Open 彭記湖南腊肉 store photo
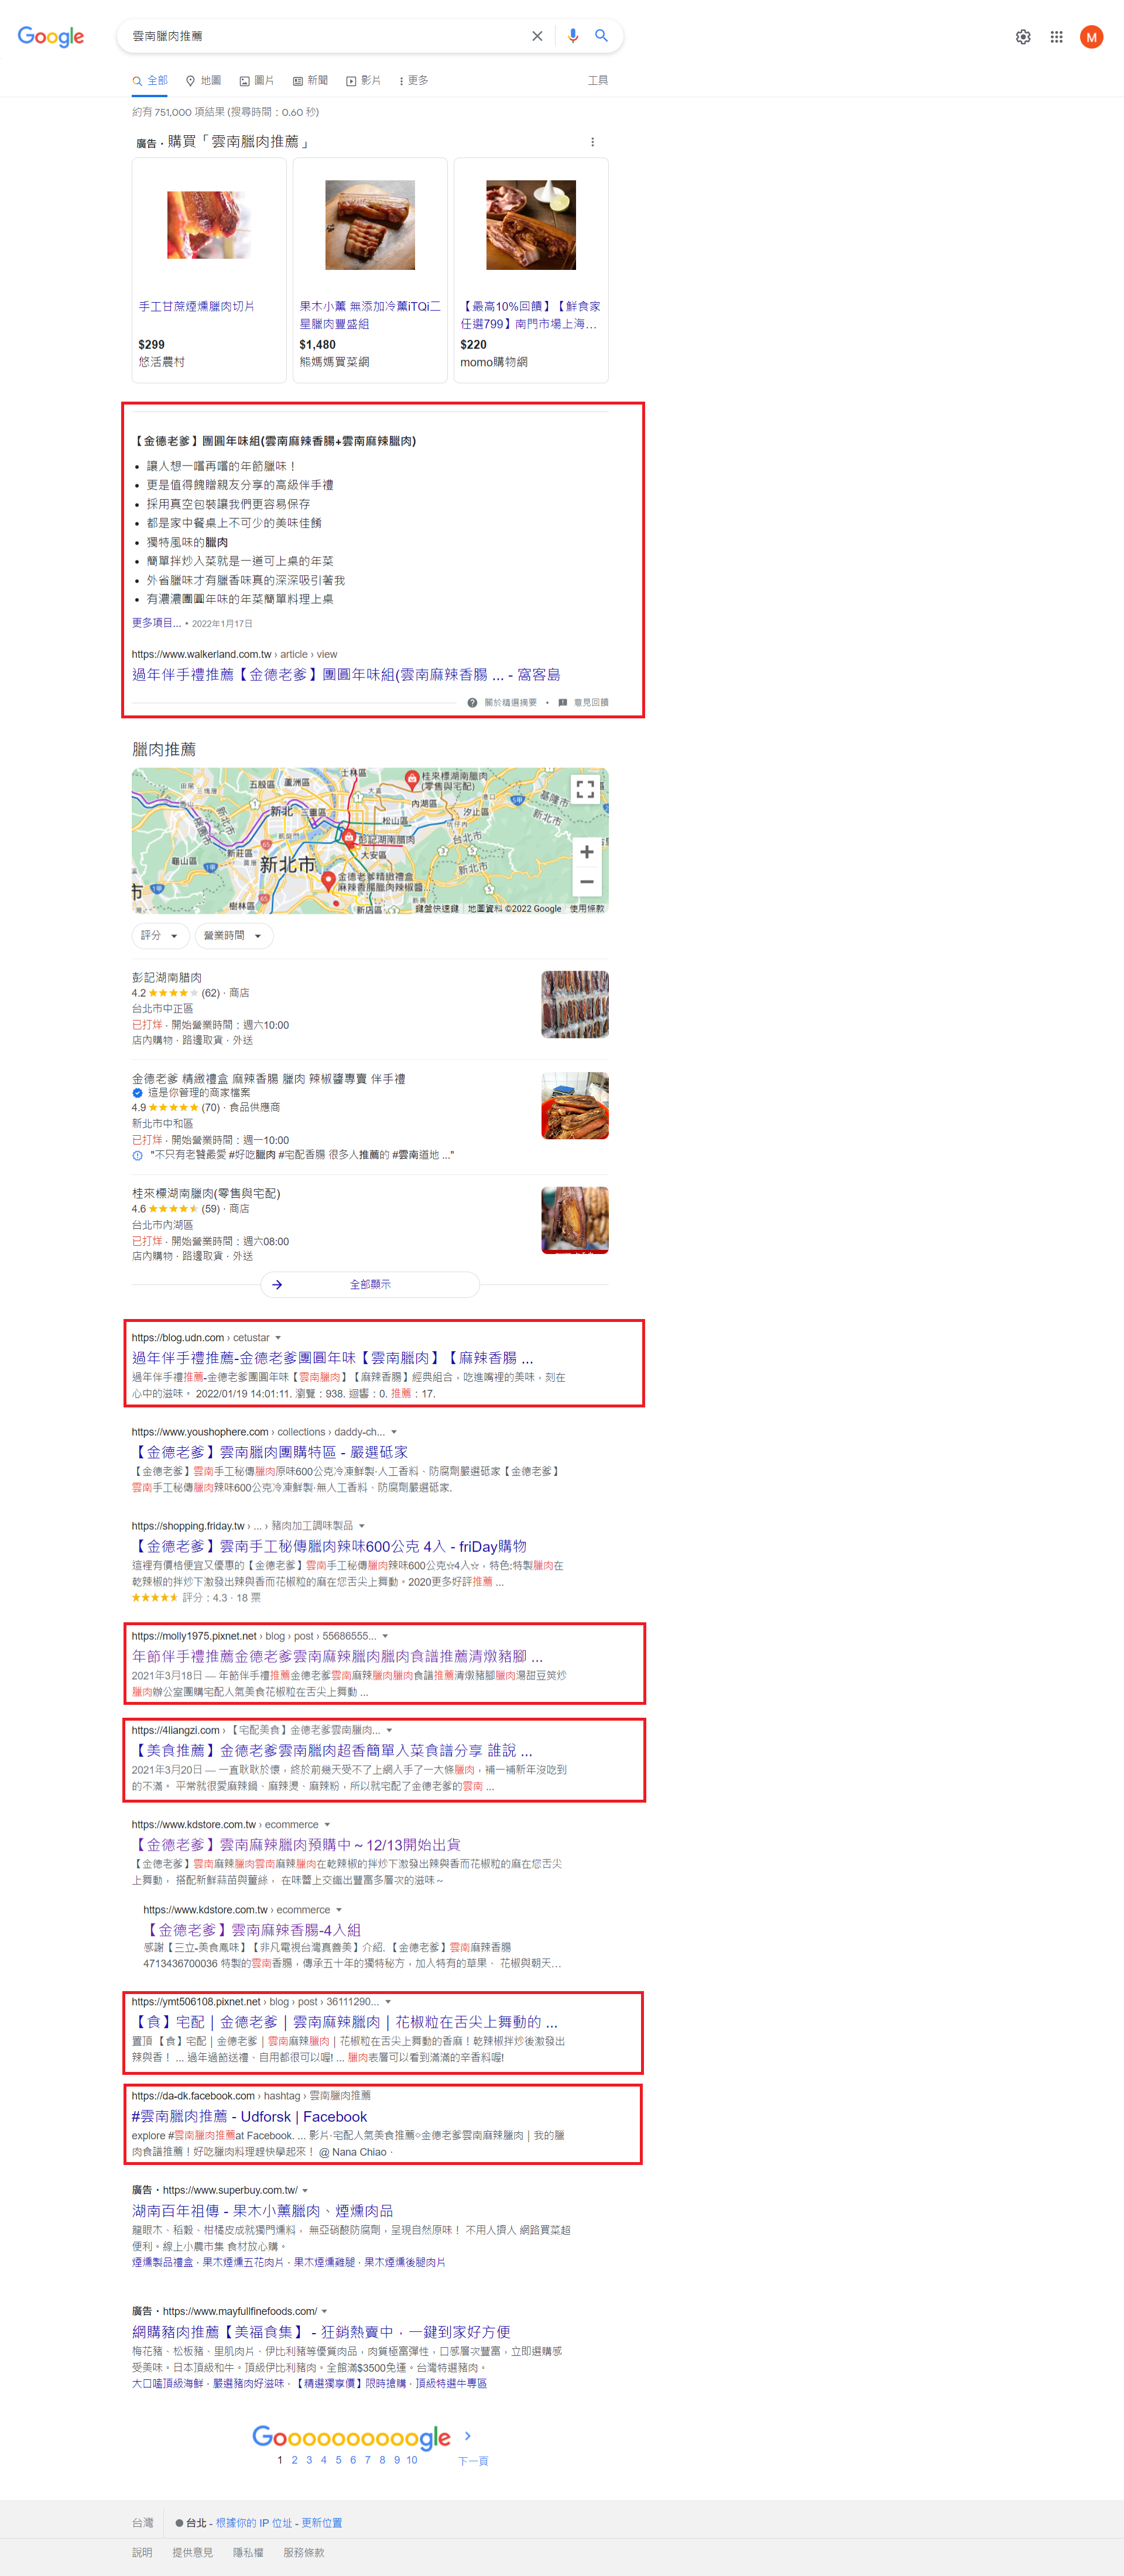 pos(575,1004)
